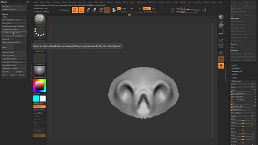Select the Move transform icon

[88, 10]
